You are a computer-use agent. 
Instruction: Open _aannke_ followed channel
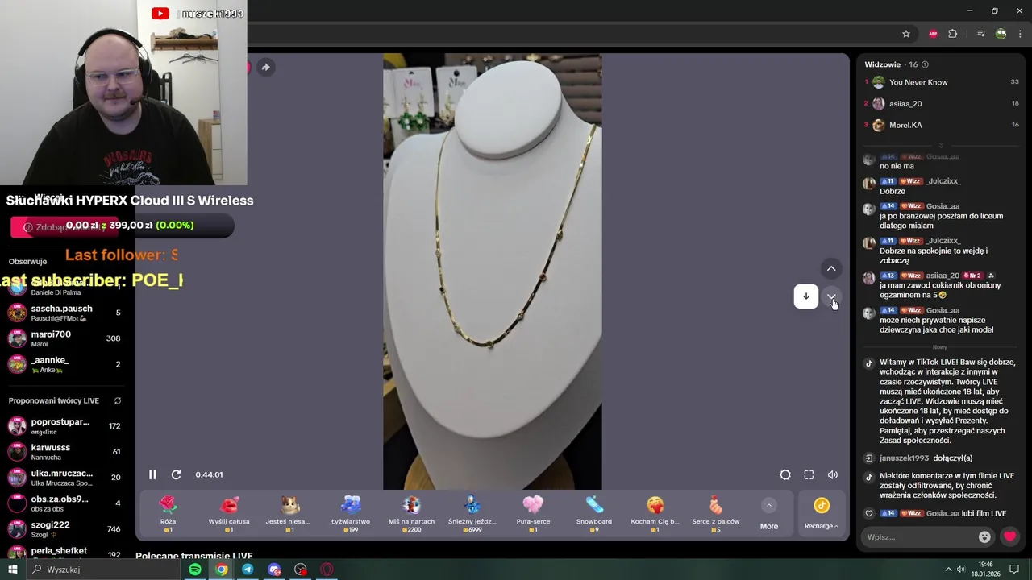(x=64, y=364)
